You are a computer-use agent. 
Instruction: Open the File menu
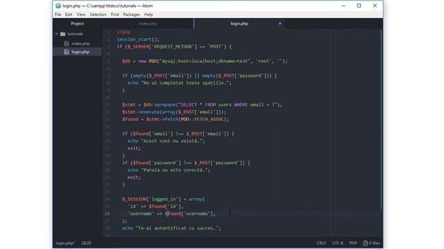[x=58, y=15]
